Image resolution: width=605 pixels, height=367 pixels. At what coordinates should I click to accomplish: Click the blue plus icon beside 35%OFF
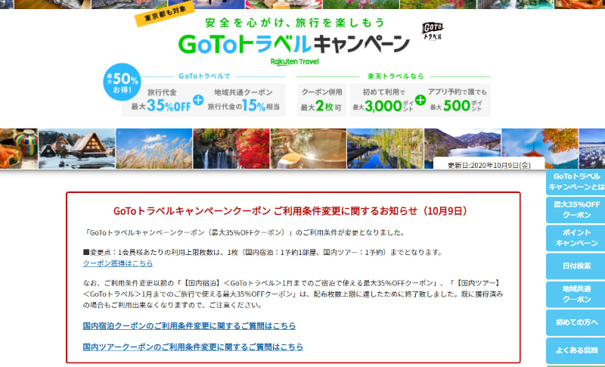point(198,100)
